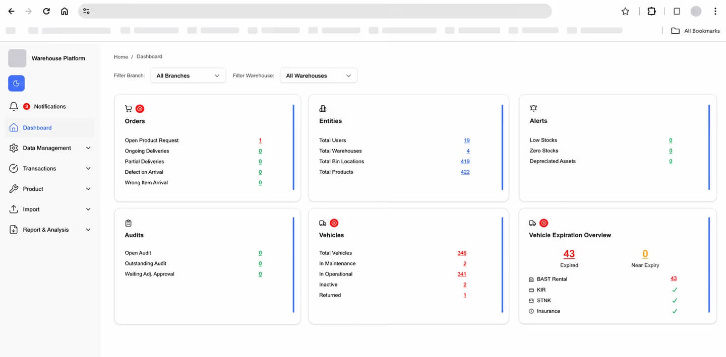The height and width of the screenshot is (357, 726).
Task: Expand the Report & Analysis chevron
Action: pyautogui.click(x=88, y=230)
